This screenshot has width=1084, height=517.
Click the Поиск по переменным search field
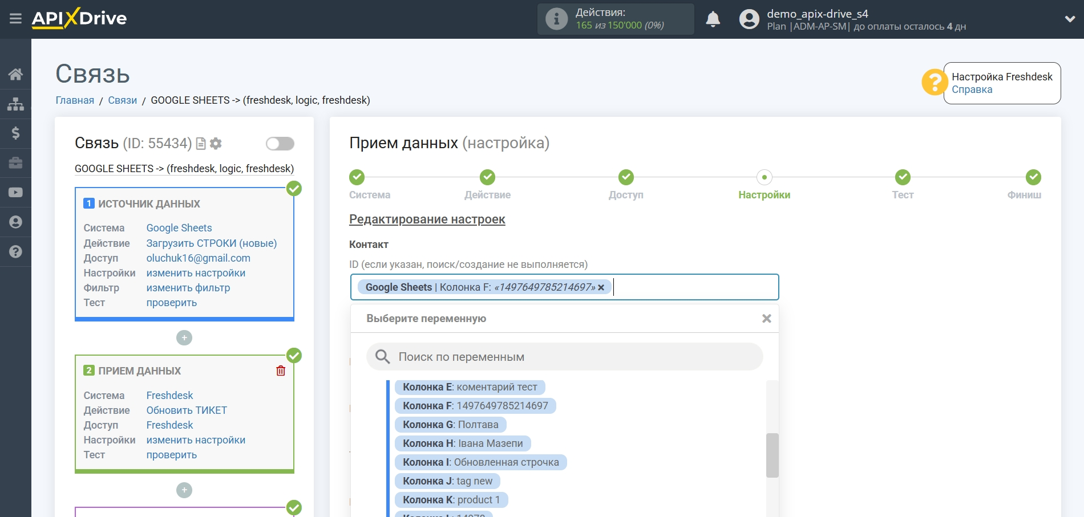[x=564, y=357]
